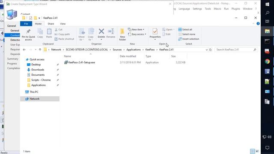Viewport: 274px width, 154px height.
Task: Click the Open ribbon command
Action: (168, 30)
